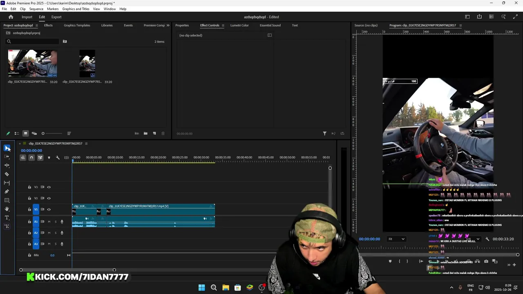
Task: Open the sort icons menu in project panel
Action: tap(69, 134)
